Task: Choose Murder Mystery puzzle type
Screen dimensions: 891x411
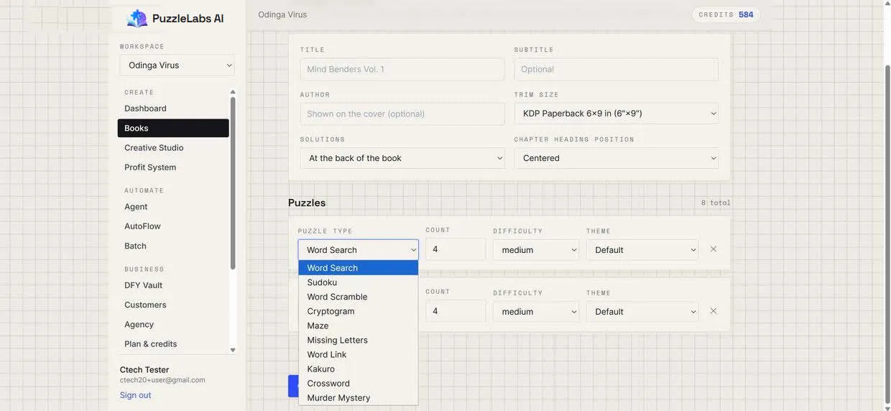Action: tap(359, 397)
